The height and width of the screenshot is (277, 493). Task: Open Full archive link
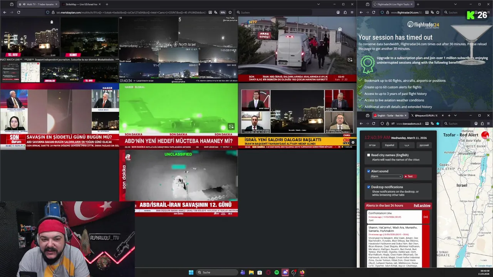point(422,205)
